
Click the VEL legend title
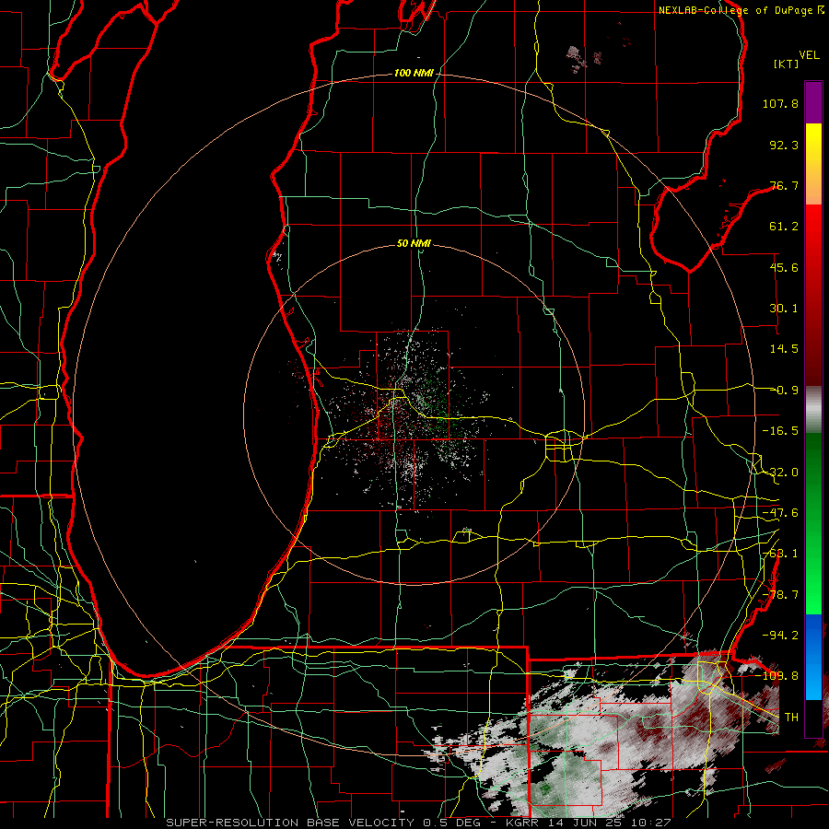[x=809, y=55]
